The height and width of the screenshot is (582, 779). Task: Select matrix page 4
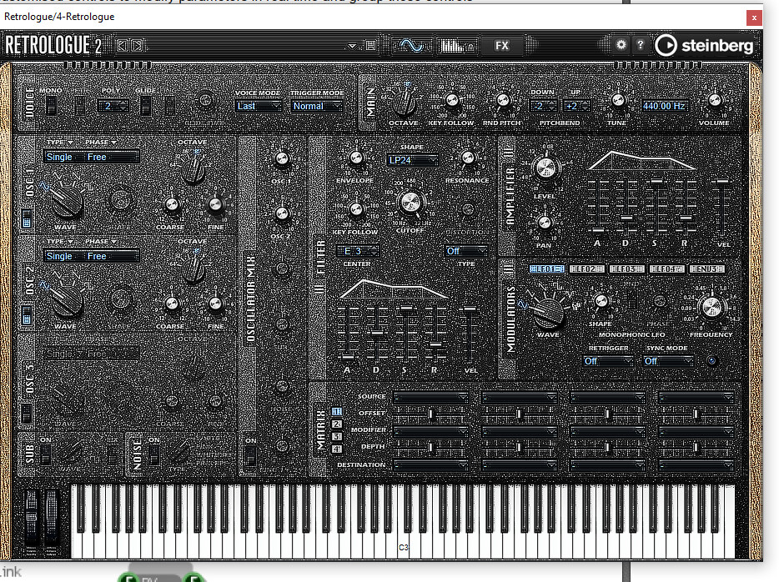(x=337, y=449)
